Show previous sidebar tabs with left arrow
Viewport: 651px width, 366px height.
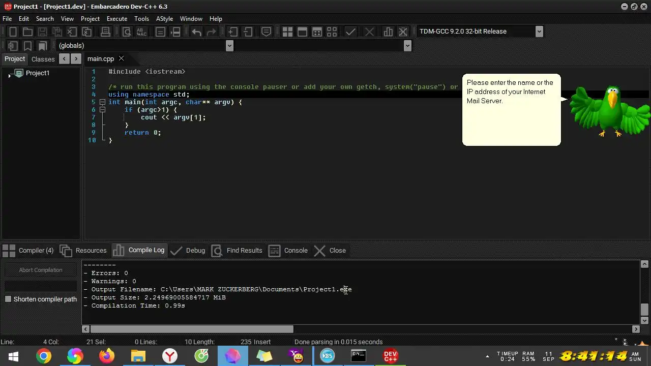coord(64,58)
